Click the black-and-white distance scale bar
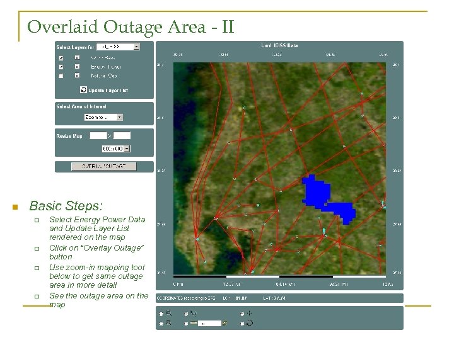The image size is (454, 340). [279, 276]
